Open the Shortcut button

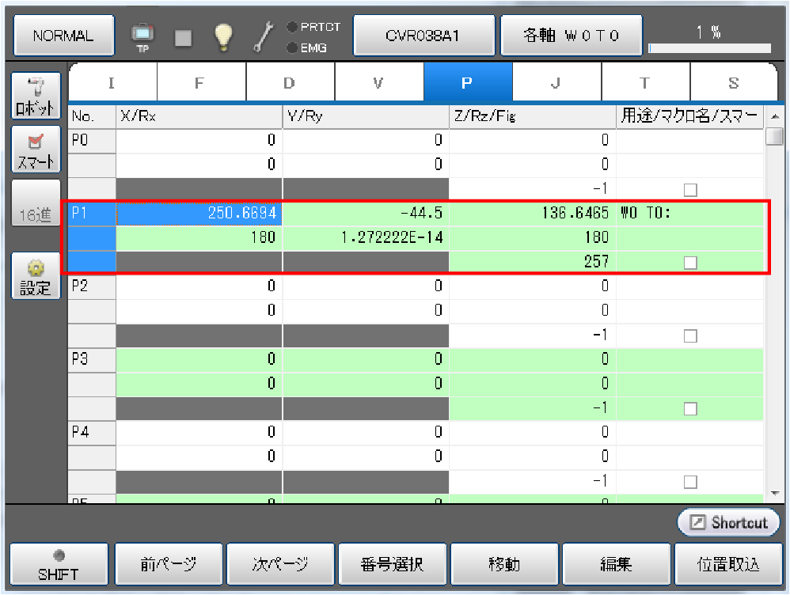point(728,522)
